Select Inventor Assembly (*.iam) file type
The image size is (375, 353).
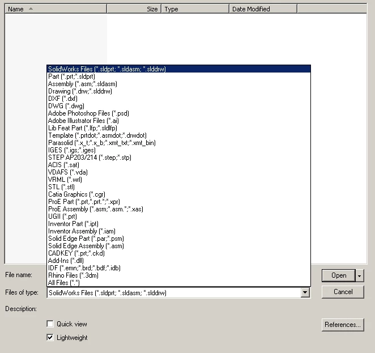tap(178, 231)
